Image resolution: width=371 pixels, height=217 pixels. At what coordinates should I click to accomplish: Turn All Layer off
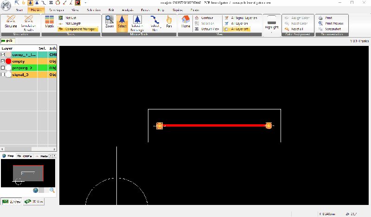point(237,29)
